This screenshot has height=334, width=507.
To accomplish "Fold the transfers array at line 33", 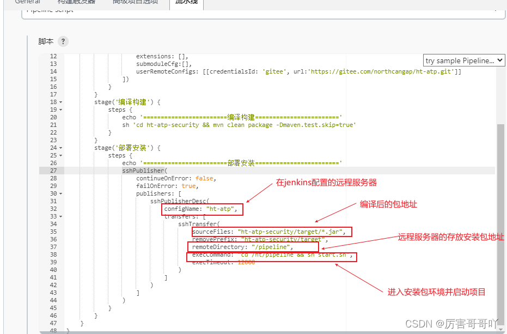I will (x=60, y=216).
